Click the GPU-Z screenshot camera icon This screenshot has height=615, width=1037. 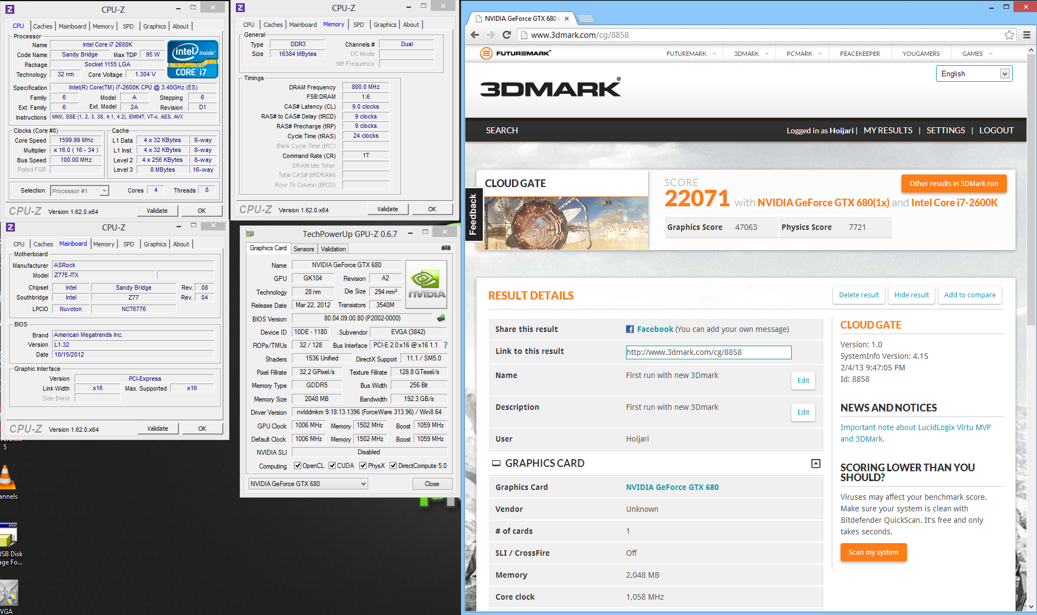coord(446,248)
